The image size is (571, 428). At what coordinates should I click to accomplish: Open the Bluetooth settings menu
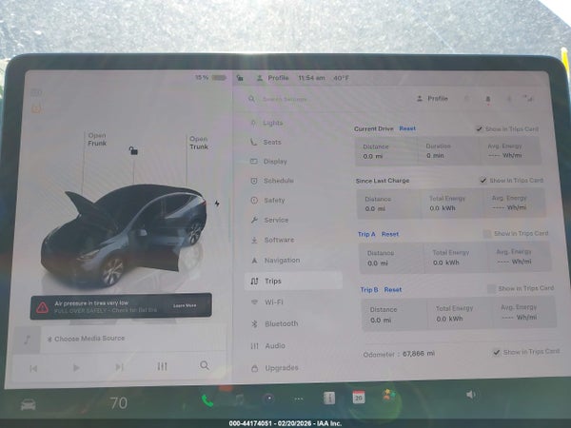click(275, 323)
